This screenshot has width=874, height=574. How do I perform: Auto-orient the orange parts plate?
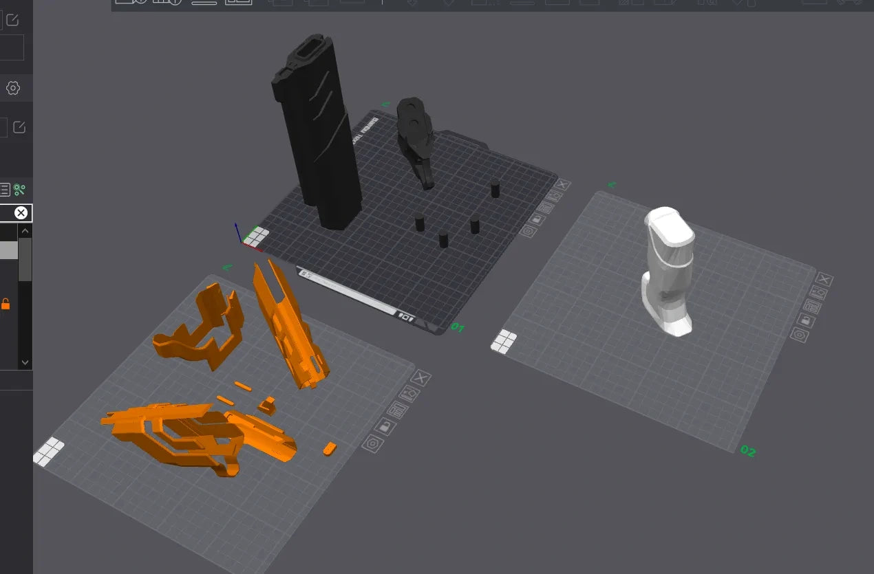(409, 393)
